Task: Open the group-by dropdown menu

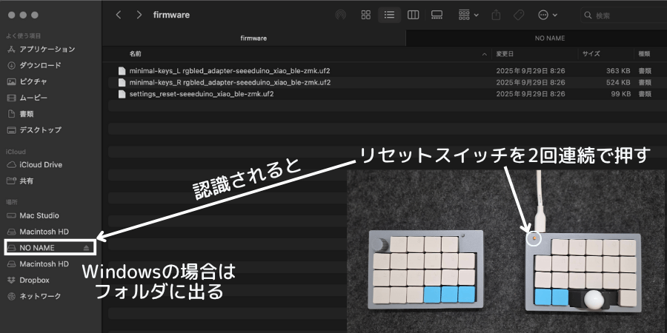Action: click(468, 15)
